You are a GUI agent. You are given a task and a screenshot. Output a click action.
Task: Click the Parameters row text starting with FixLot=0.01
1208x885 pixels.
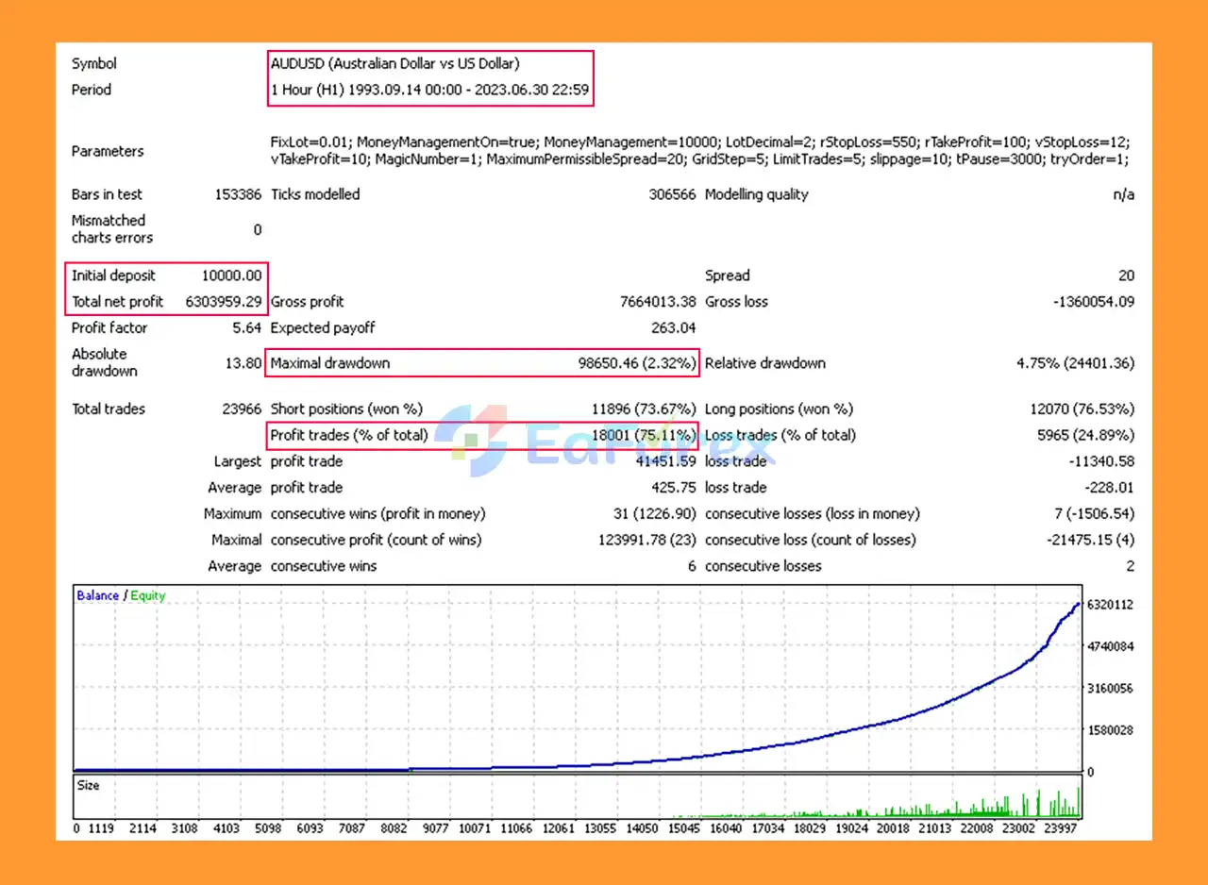pyautogui.click(x=698, y=142)
